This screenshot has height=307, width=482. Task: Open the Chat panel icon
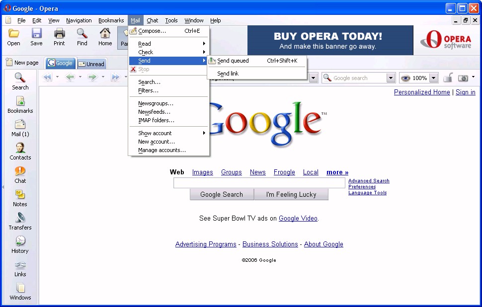tap(20, 171)
